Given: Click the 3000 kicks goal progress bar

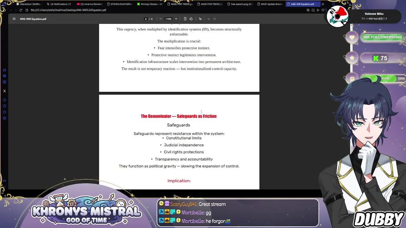Looking at the screenshot, I should pyautogui.click(x=383, y=79).
